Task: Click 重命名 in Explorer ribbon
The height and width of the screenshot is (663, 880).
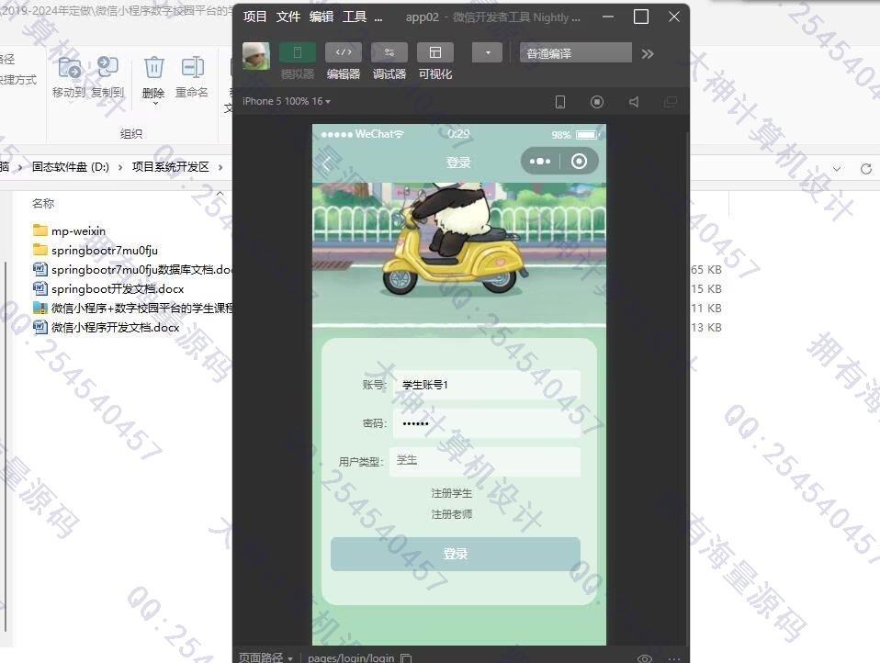Action: (192, 77)
